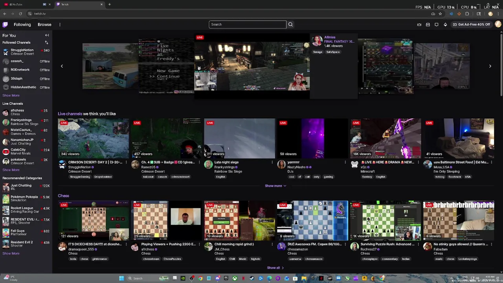Open xQc Minecraft stream thumbnail

[386, 138]
